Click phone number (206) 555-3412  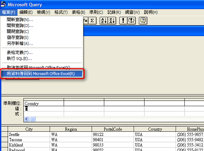coord(190,145)
